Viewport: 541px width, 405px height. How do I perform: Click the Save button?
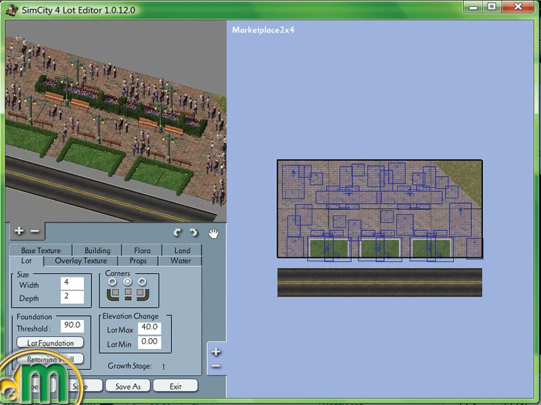[x=80, y=386]
